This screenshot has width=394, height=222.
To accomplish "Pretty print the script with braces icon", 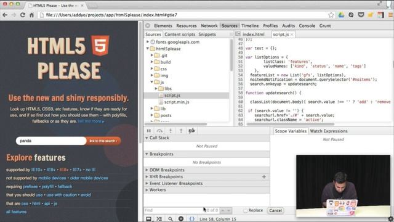I will 191,219.
